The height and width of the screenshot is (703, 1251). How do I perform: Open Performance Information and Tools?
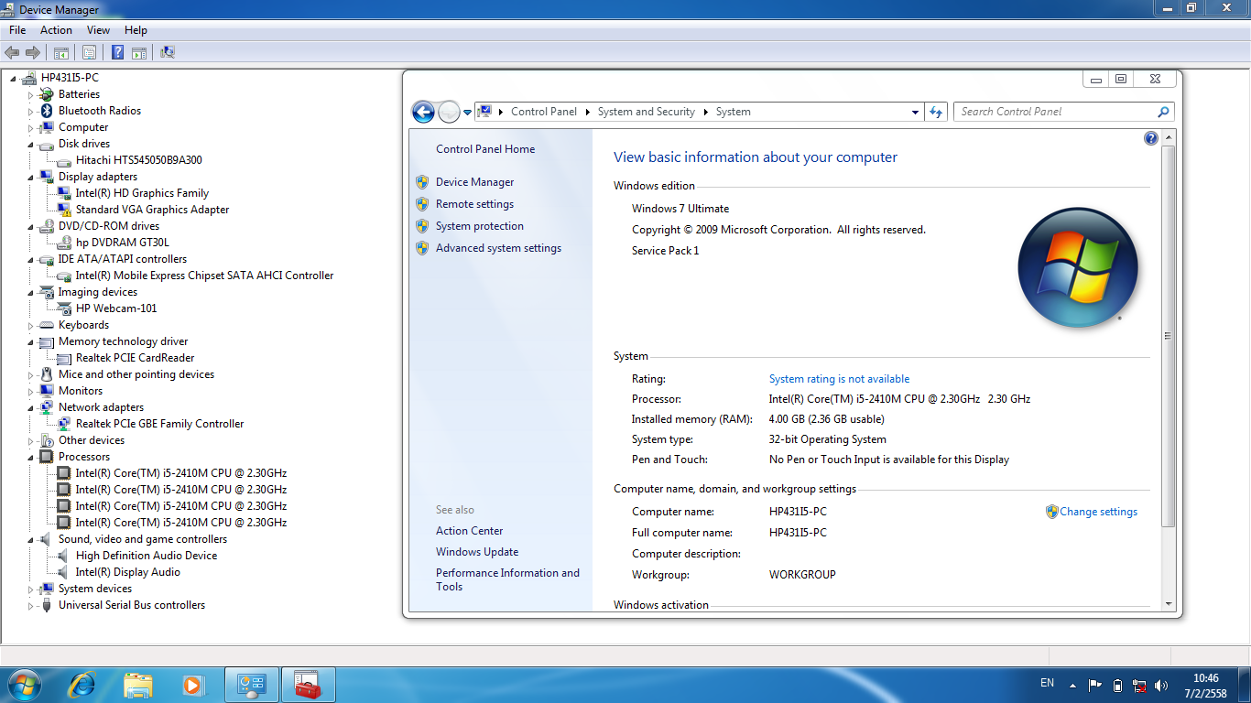click(507, 579)
